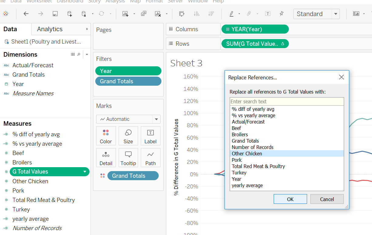The height and width of the screenshot is (235, 372).
Task: Expand the Automatic mark type dropdown
Action: point(156,119)
